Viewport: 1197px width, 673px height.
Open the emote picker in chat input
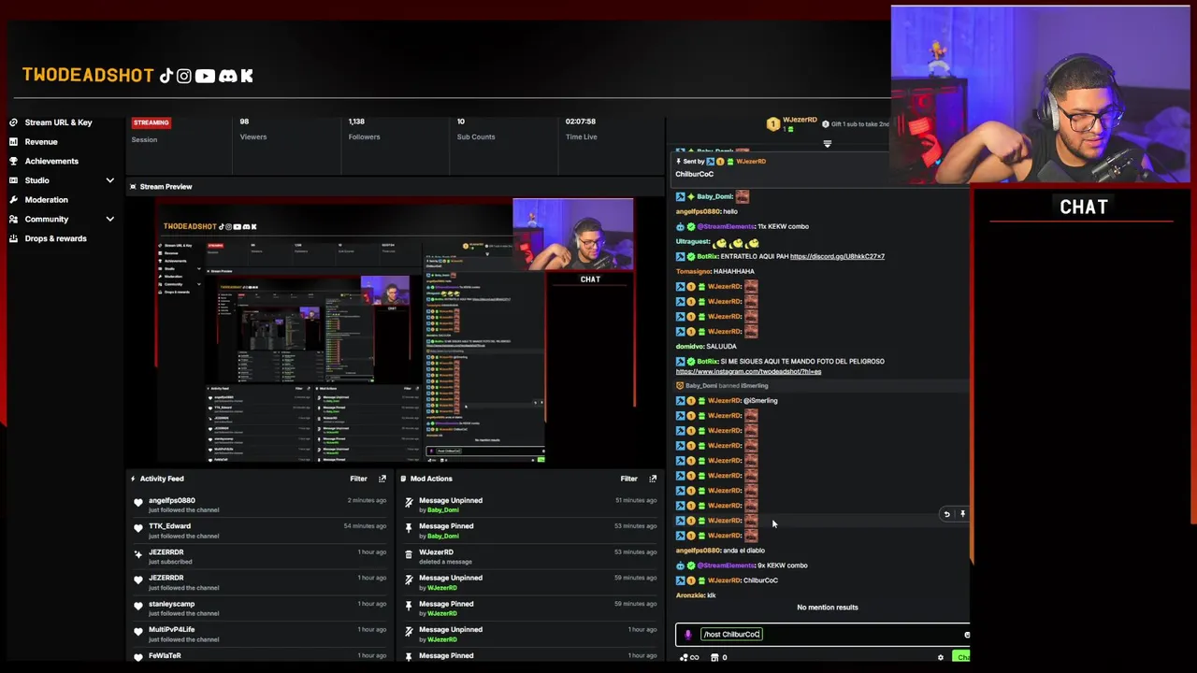[966, 636]
